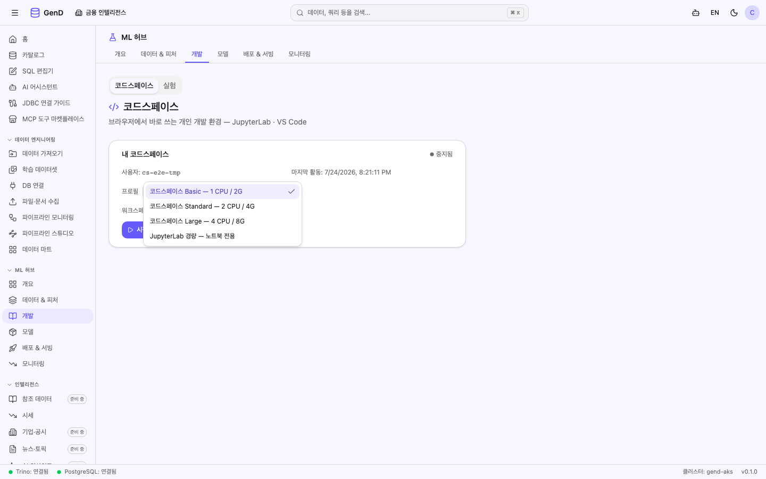
Task: Choose 코드스페이스 Basic — 1 CPU / 2G
Action: click(x=222, y=192)
